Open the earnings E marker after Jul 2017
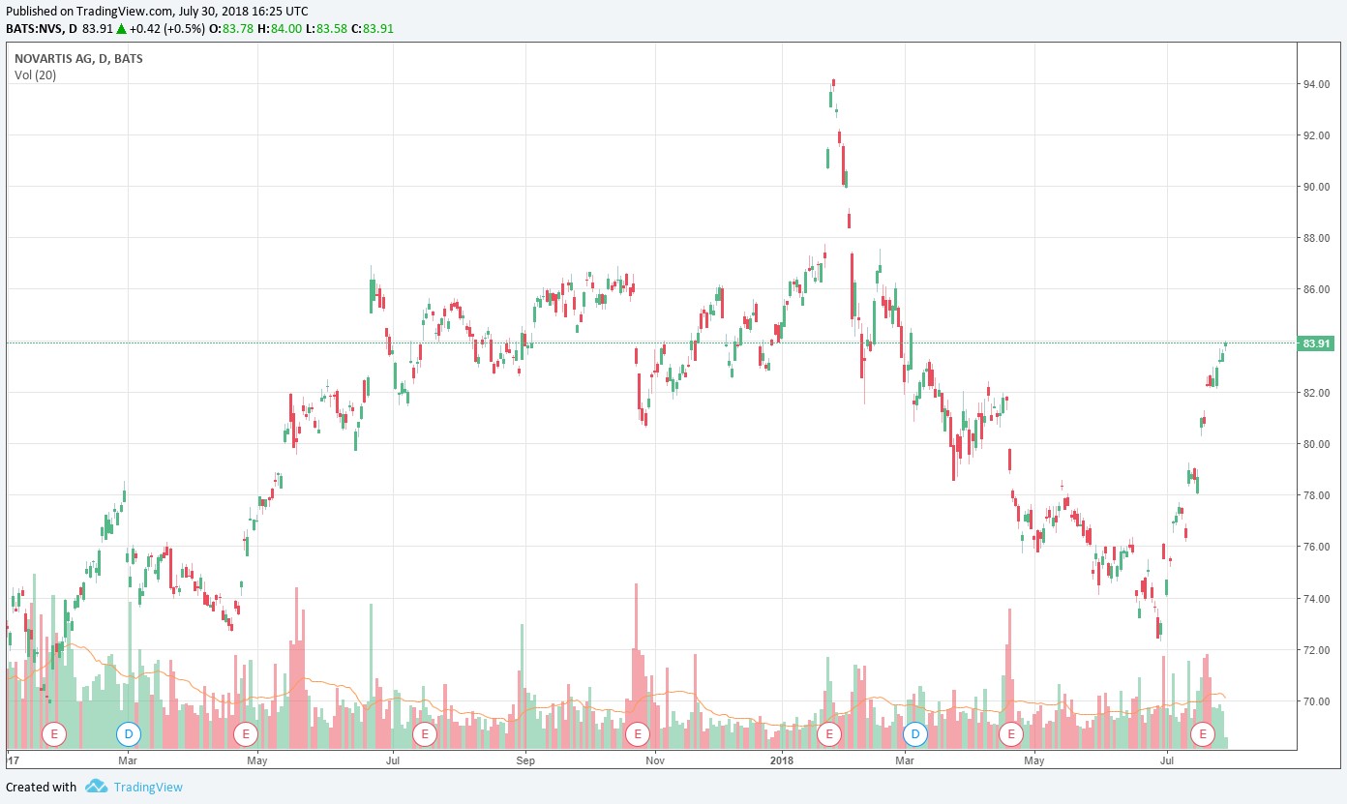The width and height of the screenshot is (1347, 804). [424, 734]
